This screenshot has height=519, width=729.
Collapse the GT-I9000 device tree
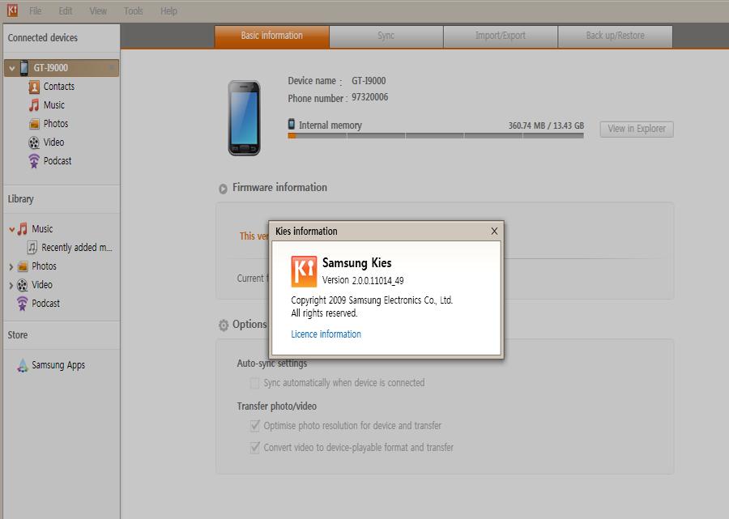(x=12, y=69)
